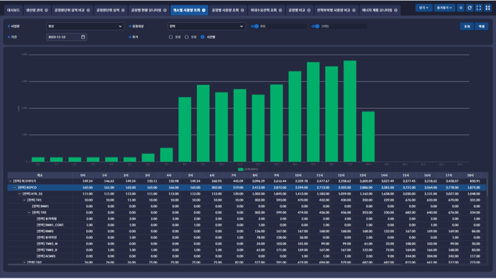The image size is (496, 279).
Task: Open the calendar icon in the date field
Action: tap(83, 37)
